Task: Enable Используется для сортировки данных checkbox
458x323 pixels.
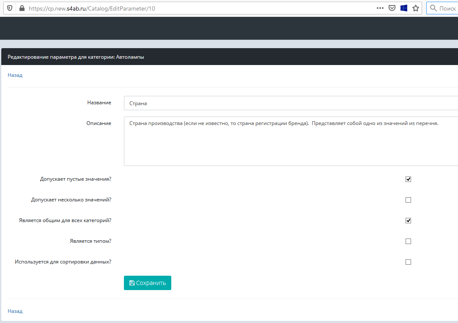Action: (408, 262)
